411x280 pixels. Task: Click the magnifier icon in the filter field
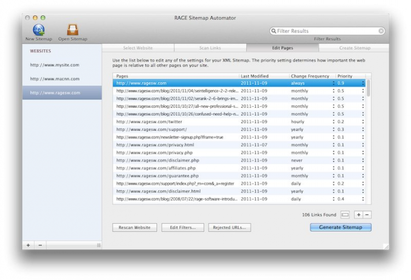tap(273, 31)
